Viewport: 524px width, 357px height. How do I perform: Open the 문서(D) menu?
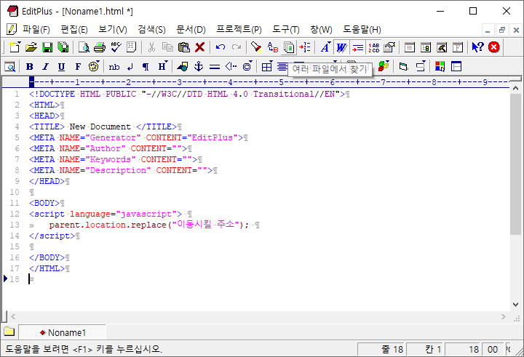191,30
